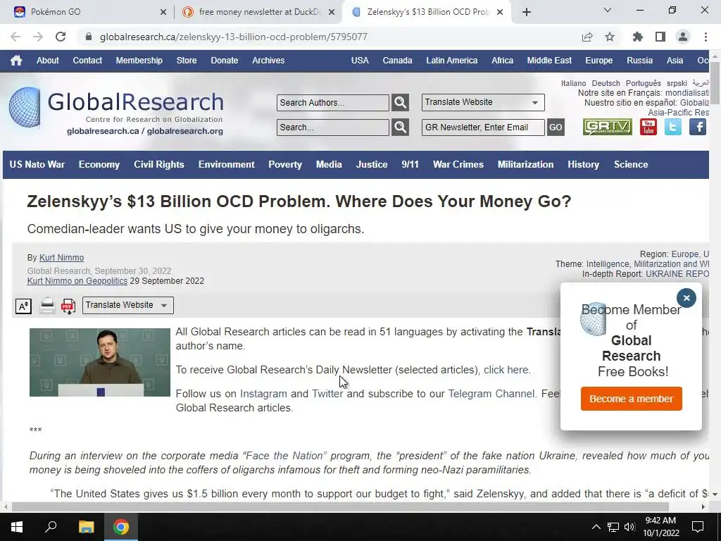This screenshot has height=541, width=721.
Task: Open Kurt Nimmo on Geopolitics link
Action: pyautogui.click(x=77, y=281)
